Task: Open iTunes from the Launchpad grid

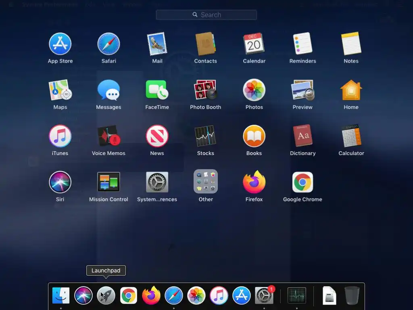Action: pos(60,136)
